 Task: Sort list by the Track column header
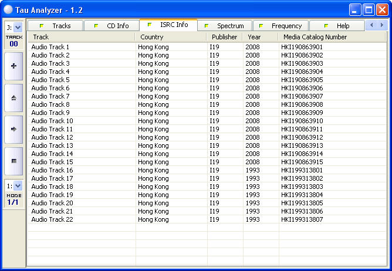[82, 37]
